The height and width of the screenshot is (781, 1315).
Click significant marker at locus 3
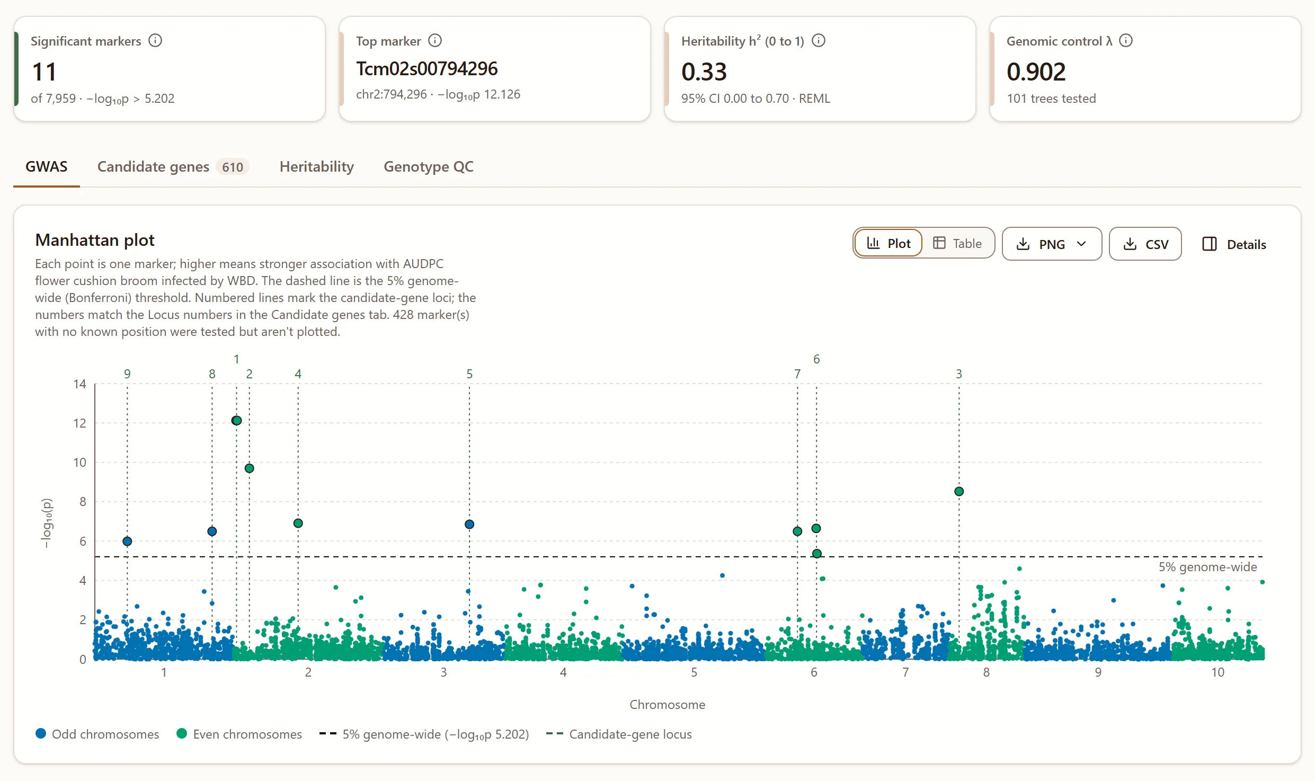point(959,492)
